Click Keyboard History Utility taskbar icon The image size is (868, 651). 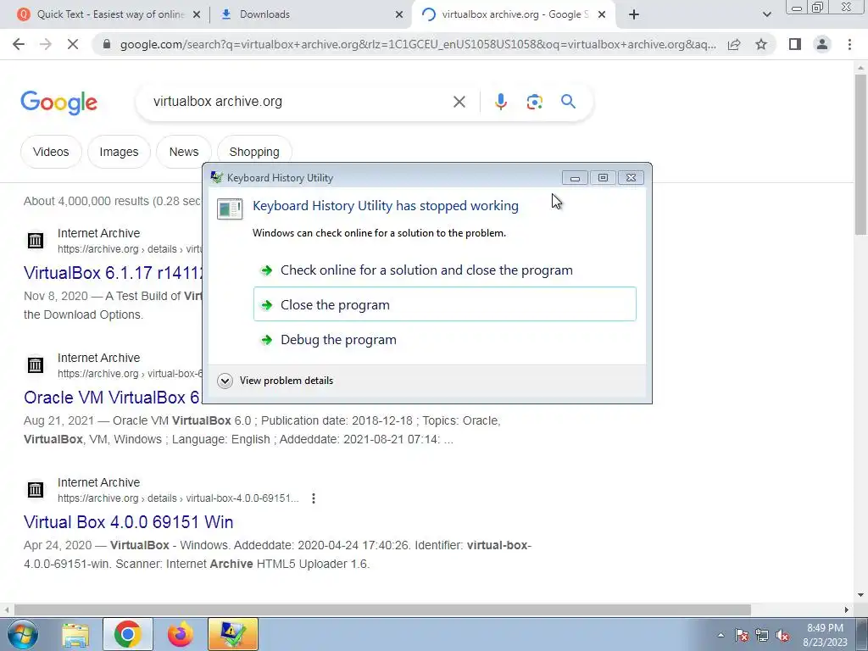[x=233, y=634]
